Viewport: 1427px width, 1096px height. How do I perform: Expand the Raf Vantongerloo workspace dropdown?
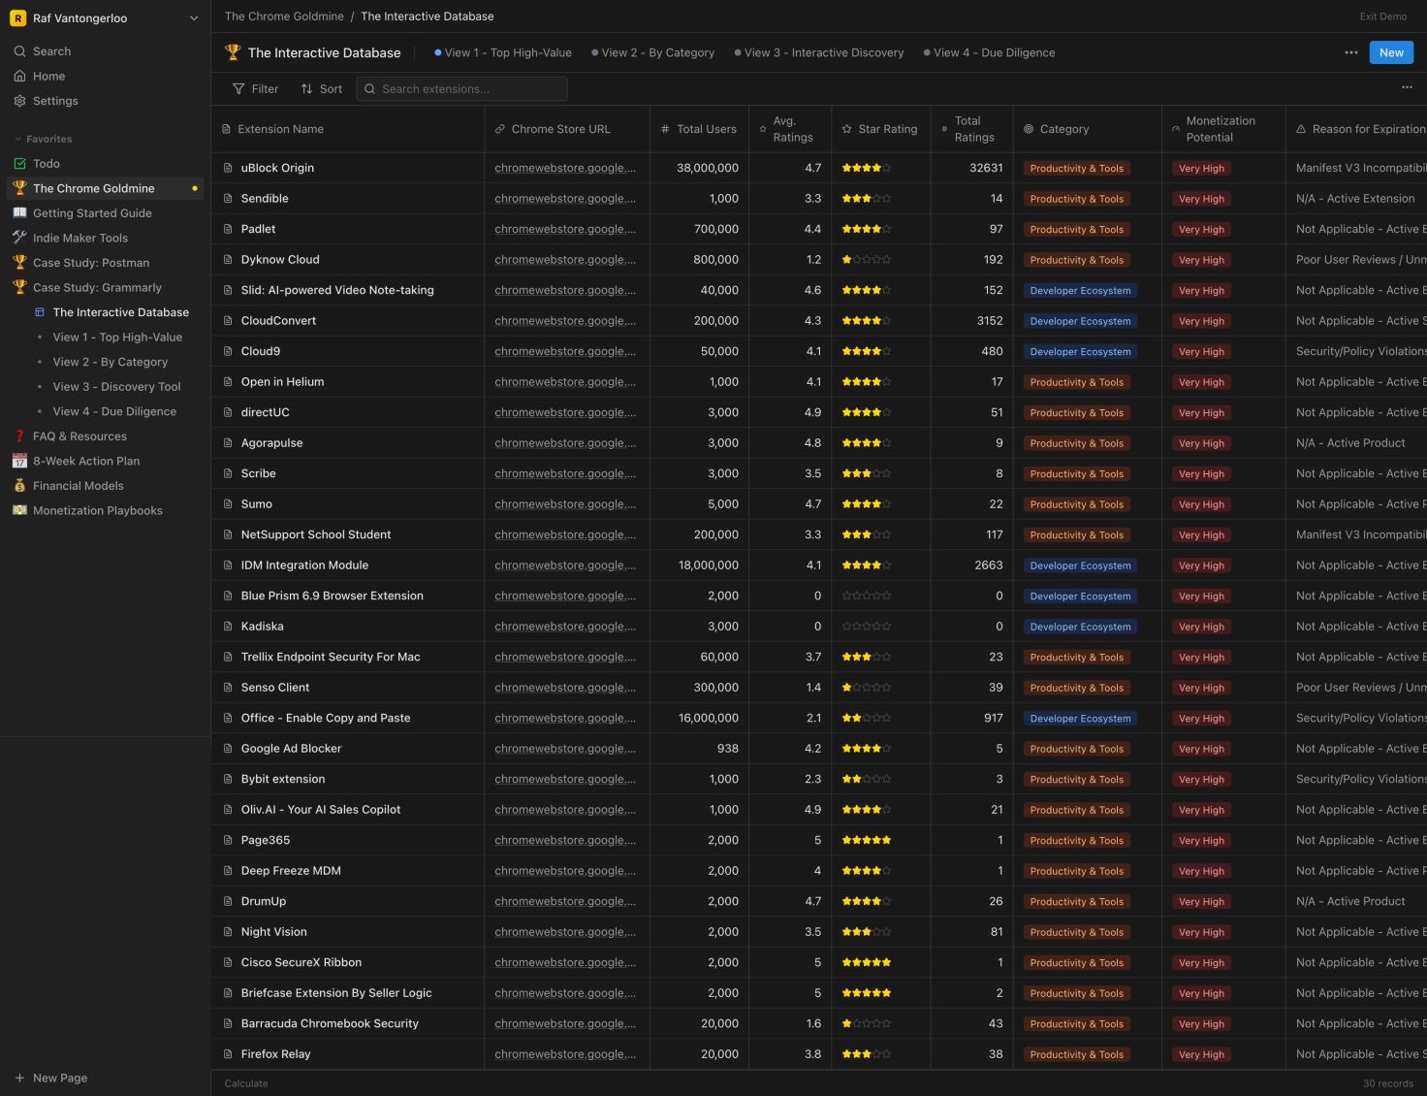click(x=194, y=18)
